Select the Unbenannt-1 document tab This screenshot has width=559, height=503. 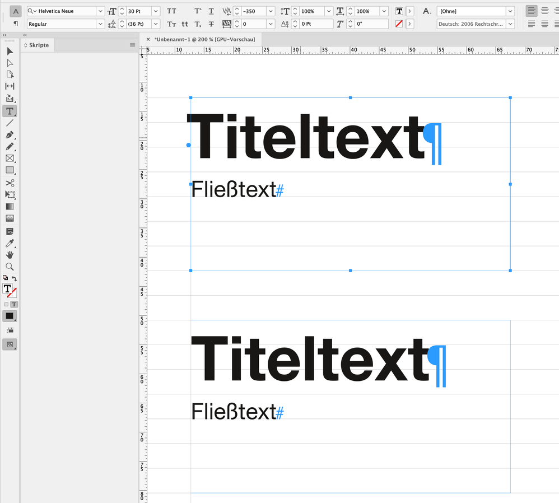pos(204,39)
